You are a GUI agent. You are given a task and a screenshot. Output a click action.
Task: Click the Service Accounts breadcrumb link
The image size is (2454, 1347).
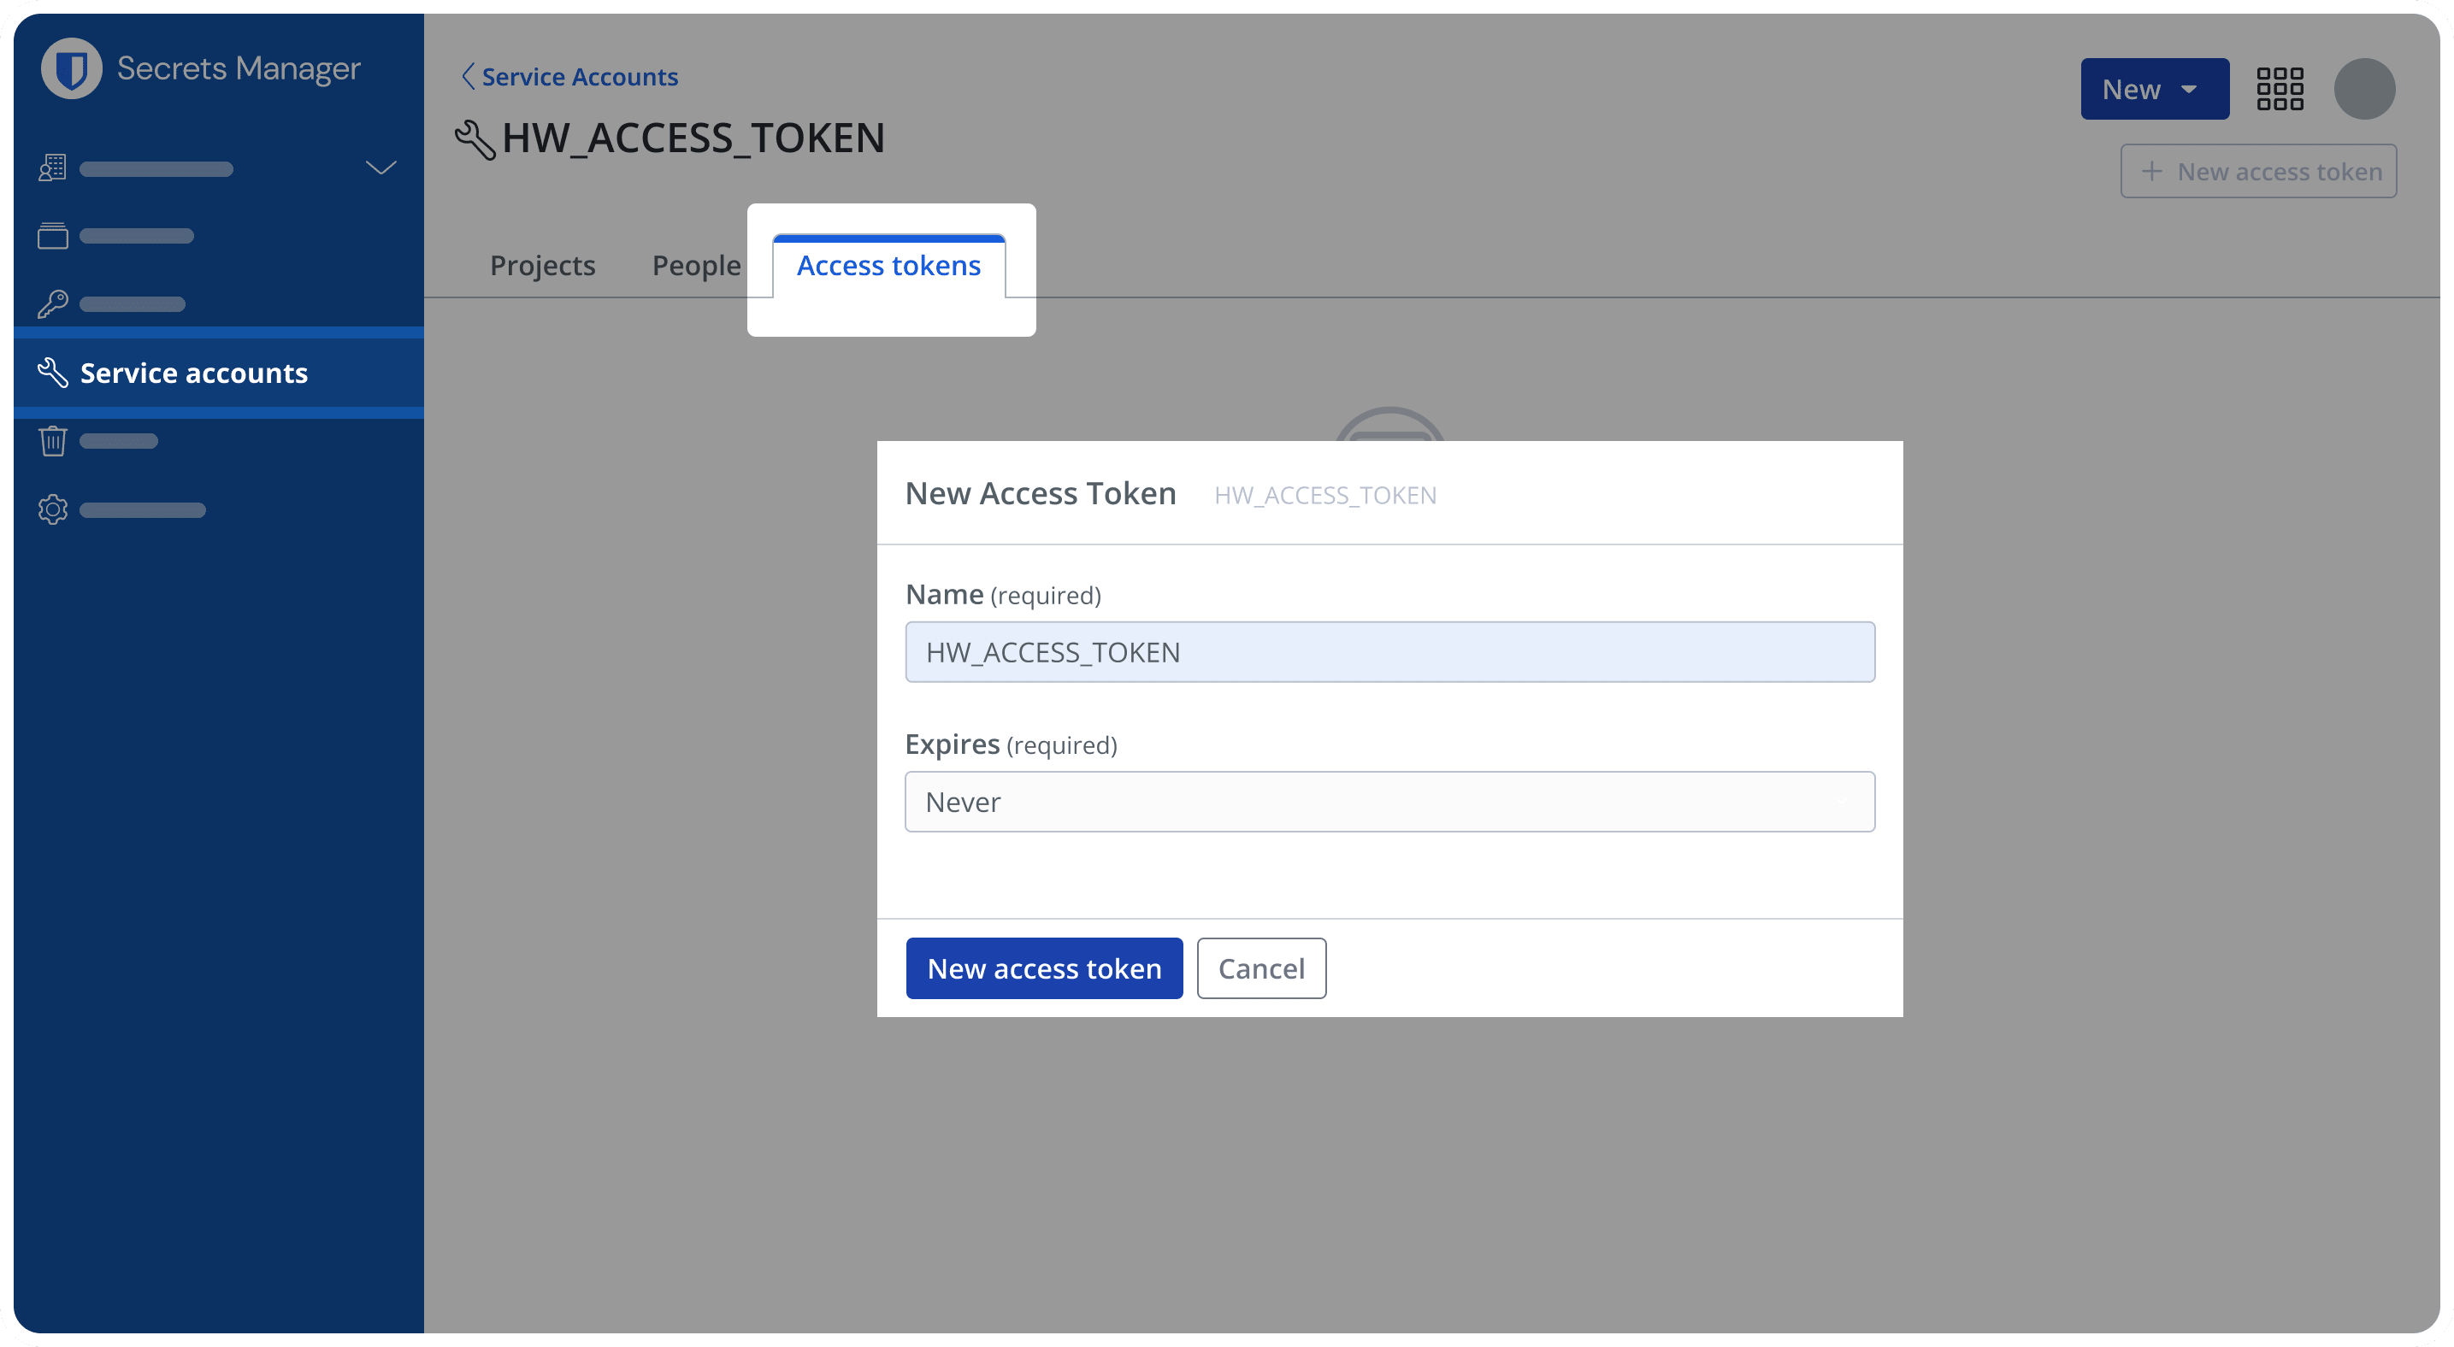click(x=579, y=76)
